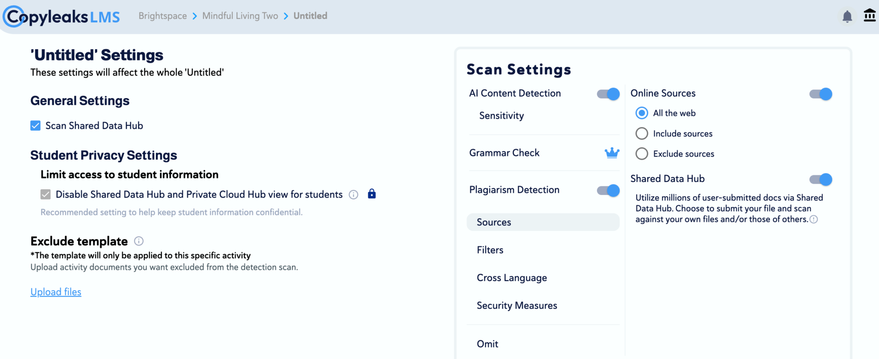Viewport: 879px width, 359px height.
Task: Select the Include sources radio button
Action: click(x=642, y=134)
